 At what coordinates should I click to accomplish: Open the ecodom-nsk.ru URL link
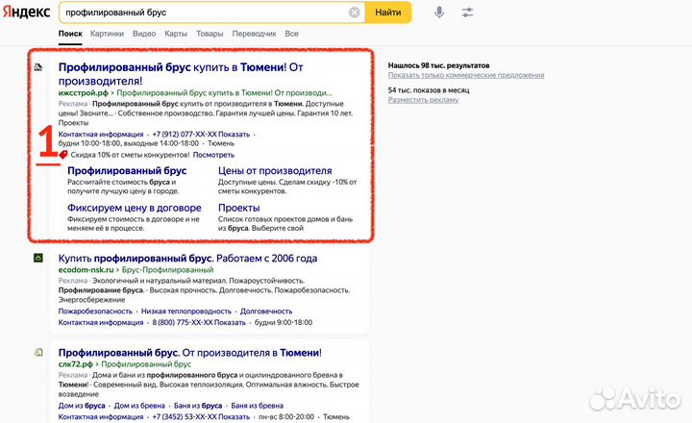[x=86, y=270]
